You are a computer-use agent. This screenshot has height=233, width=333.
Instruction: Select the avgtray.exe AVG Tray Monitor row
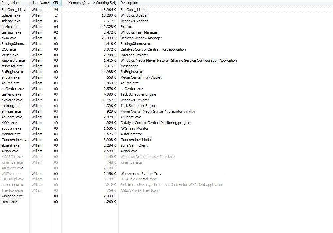pos(11,128)
